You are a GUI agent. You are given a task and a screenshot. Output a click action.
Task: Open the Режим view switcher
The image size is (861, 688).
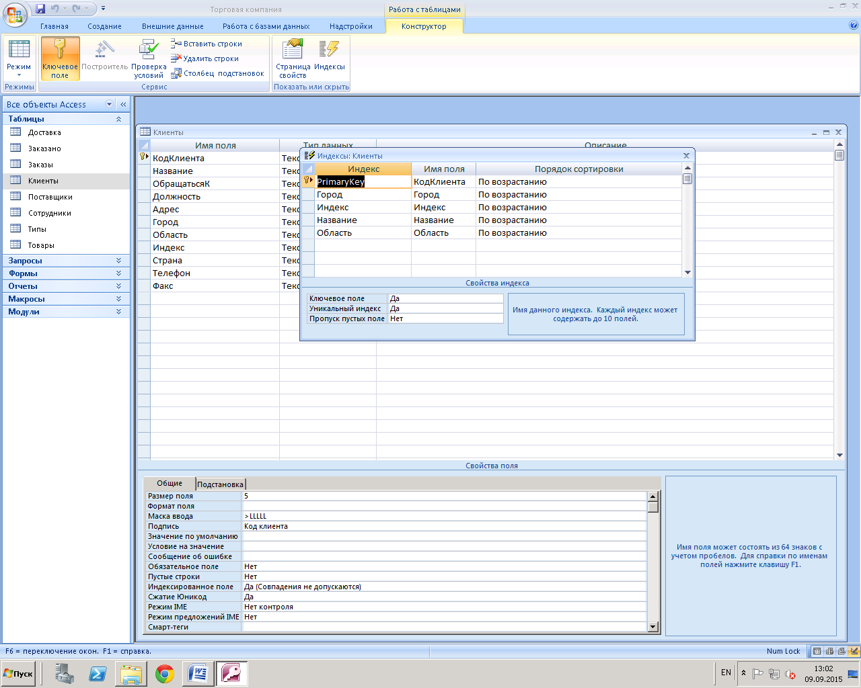[19, 58]
